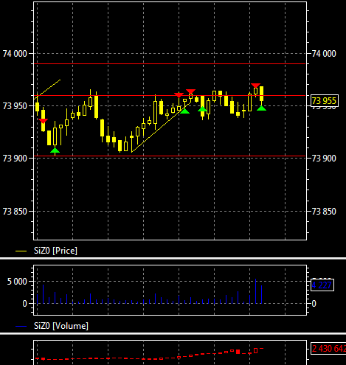346x365 pixels.
Task: Click the red value tag 2 430 642
Action: [328, 349]
